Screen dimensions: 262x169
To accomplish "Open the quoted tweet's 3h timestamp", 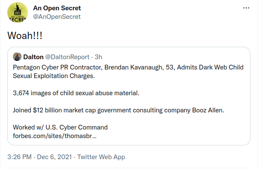I will (x=98, y=57).
